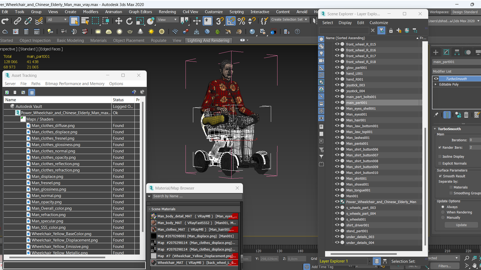
Task: Open the Rendering menu
Action: pyautogui.click(x=167, y=12)
